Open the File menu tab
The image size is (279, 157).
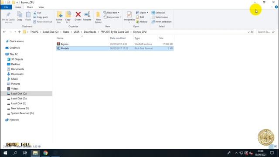(x=6, y=7)
